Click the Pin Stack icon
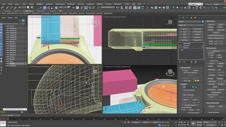The image size is (226, 127). [x=180, y=62]
